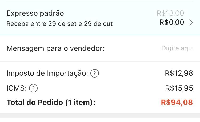Expand shipping options via the chevron arrow
The width and height of the screenshot is (200, 122).
[x=191, y=22]
